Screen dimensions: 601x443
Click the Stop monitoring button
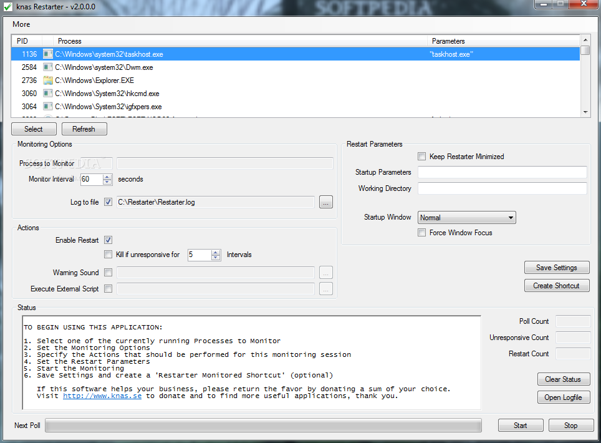tap(570, 425)
